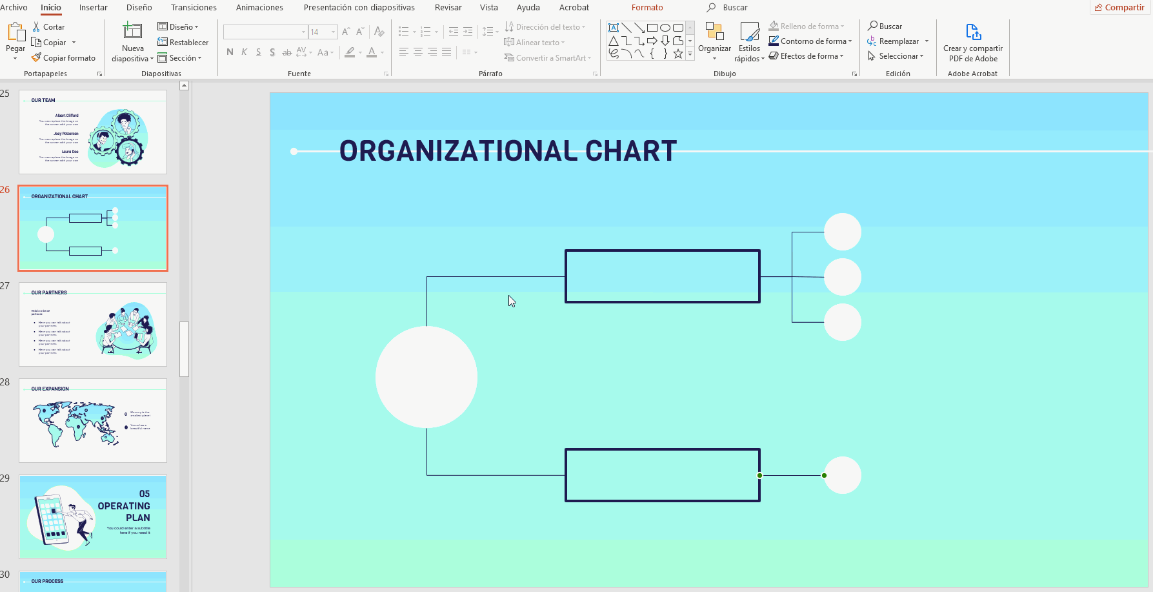Select slide thumbnail Our Team
This screenshot has height=592, width=1153.
tap(93, 132)
